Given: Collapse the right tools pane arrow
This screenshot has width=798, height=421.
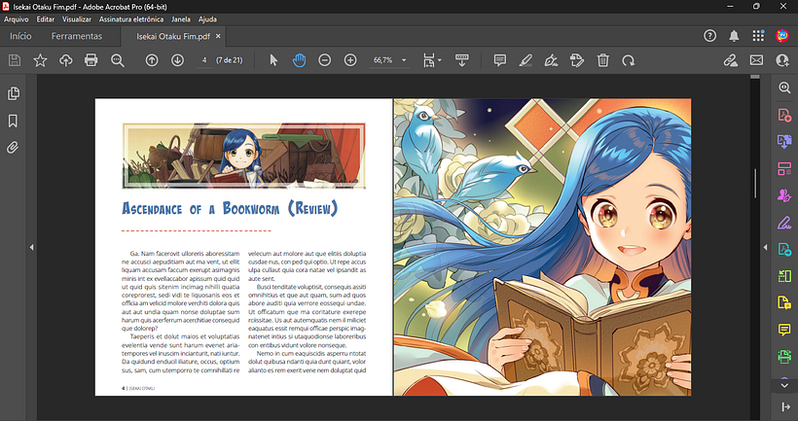Looking at the screenshot, I should (x=766, y=248).
